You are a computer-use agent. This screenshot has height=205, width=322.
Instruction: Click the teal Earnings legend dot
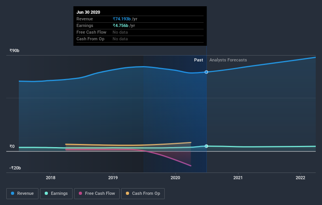pos(46,193)
